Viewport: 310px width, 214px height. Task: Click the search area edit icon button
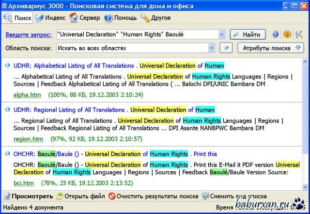(225, 49)
